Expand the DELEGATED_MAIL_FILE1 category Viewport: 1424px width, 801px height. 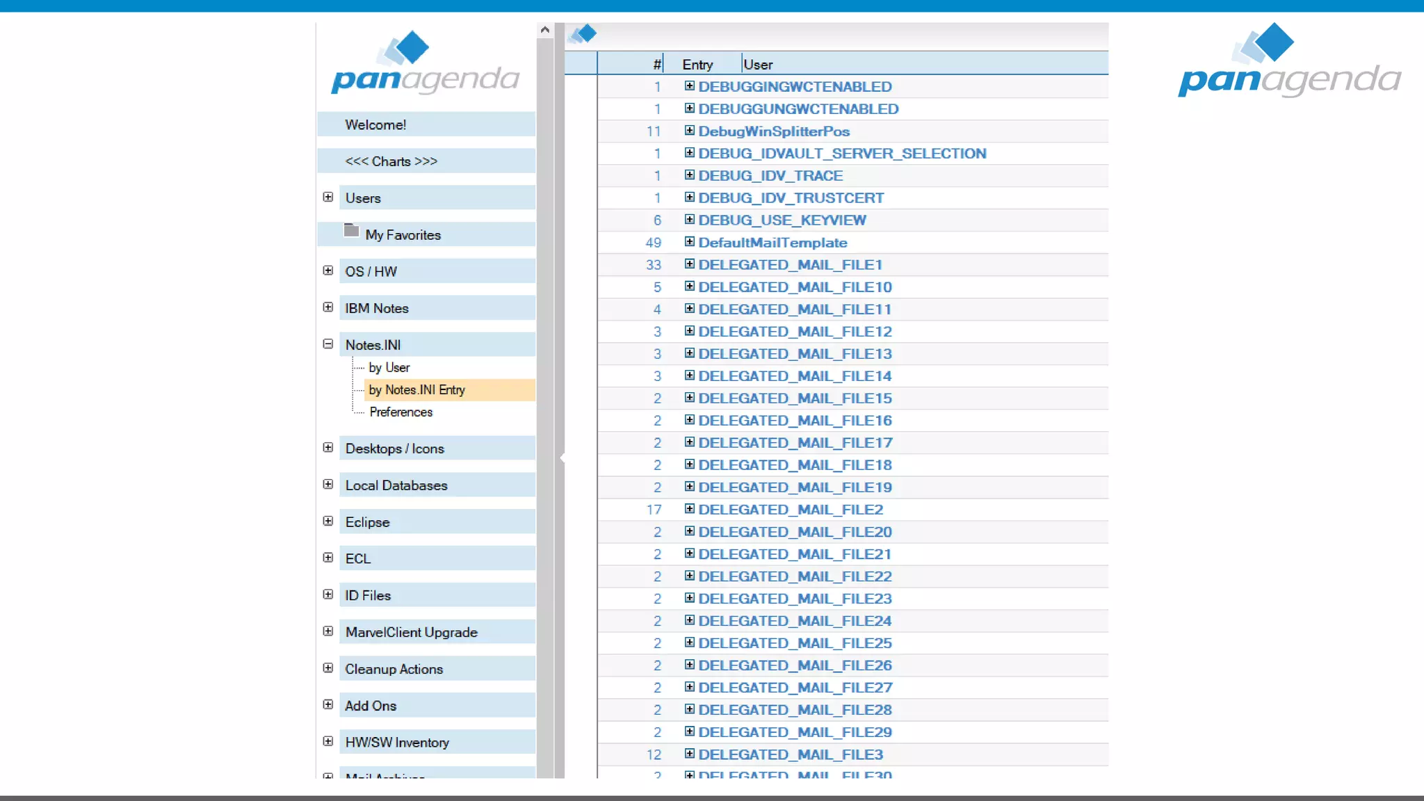[689, 264]
